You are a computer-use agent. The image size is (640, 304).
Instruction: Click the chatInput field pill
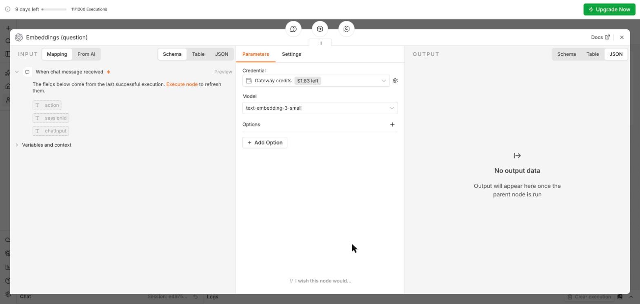point(51,131)
